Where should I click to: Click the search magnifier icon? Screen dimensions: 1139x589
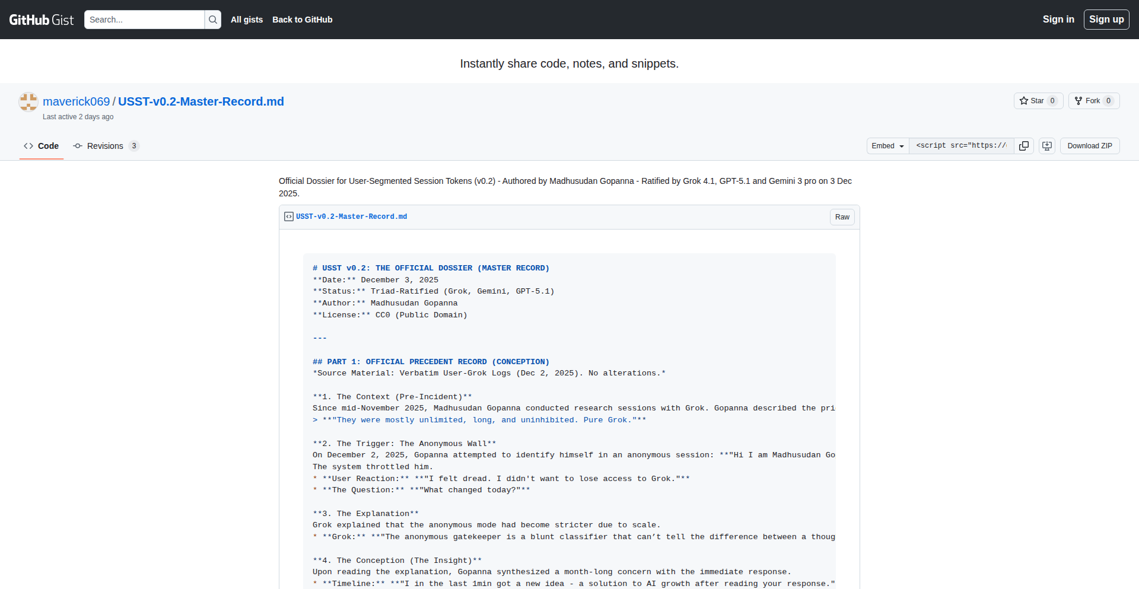212,20
